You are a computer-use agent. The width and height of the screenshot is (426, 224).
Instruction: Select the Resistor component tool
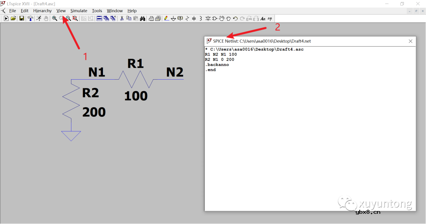[x=187, y=19]
